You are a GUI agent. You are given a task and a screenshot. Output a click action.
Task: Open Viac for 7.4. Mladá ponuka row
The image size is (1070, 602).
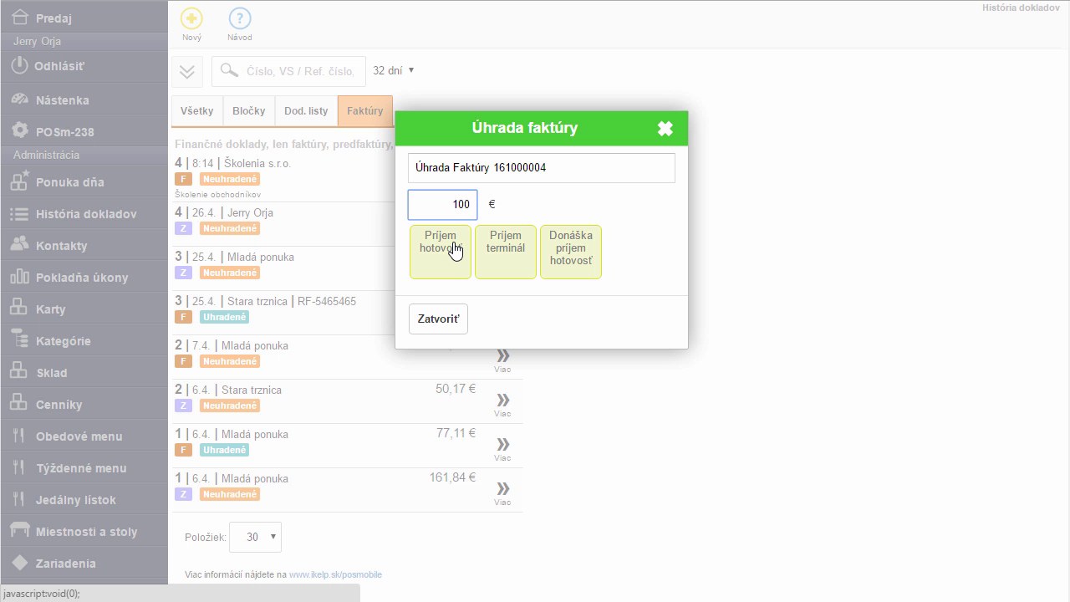coord(502,360)
